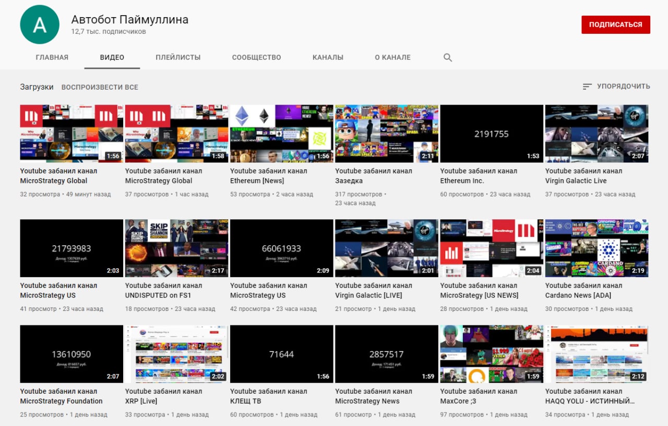668x426 pixels.
Task: Click the Загрузки section heading
Action: pyautogui.click(x=37, y=87)
